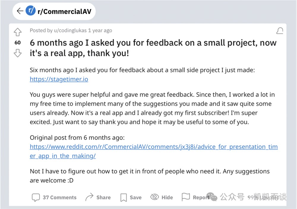Image resolution: width=297 pixels, height=209 pixels.
Task: Click the Share text button
Action: 103,197
